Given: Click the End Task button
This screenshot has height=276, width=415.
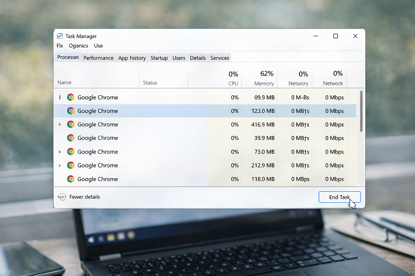Looking at the screenshot, I should pyautogui.click(x=340, y=197).
